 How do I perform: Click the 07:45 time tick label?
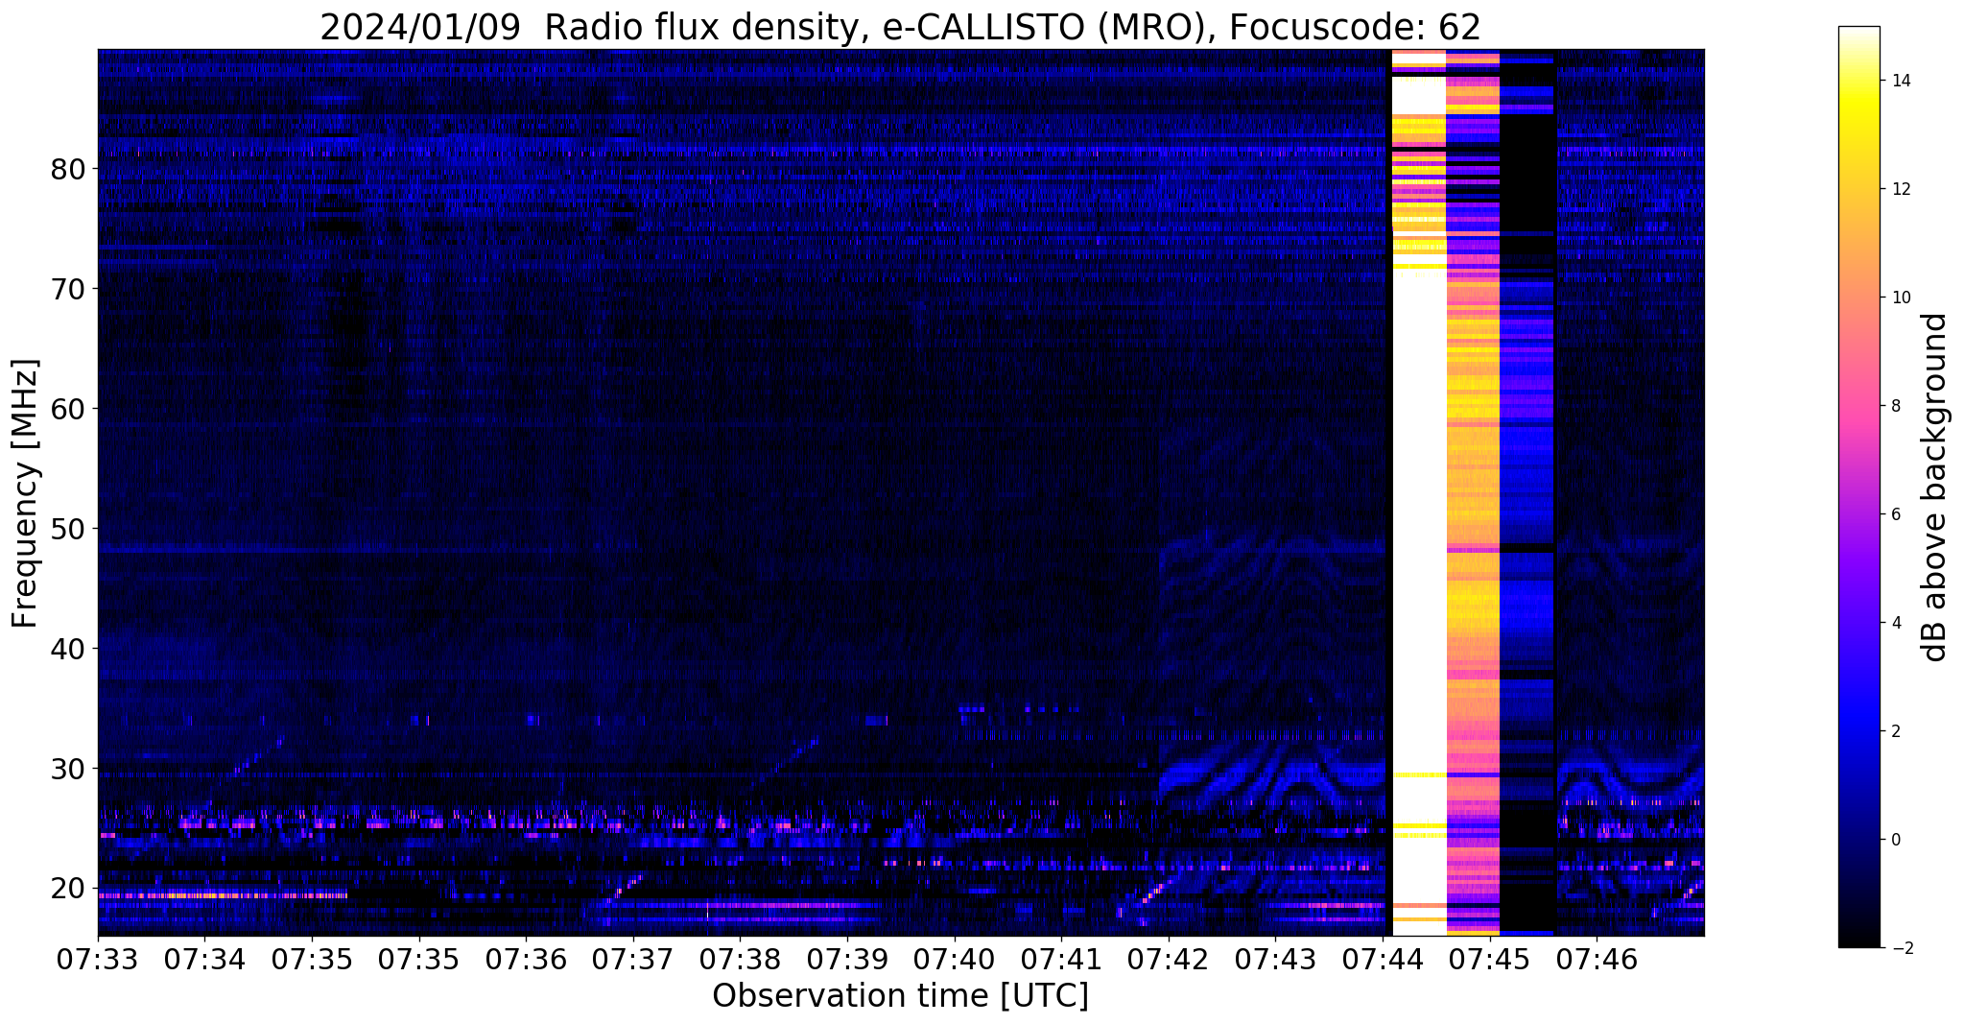pos(1489,959)
